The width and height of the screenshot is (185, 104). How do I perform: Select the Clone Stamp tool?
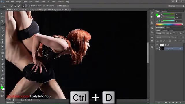[x=3, y=42]
